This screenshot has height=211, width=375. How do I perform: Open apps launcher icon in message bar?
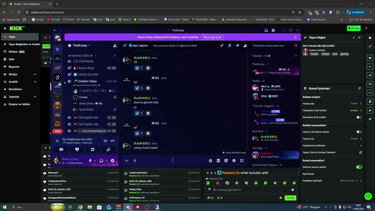pos(242,161)
